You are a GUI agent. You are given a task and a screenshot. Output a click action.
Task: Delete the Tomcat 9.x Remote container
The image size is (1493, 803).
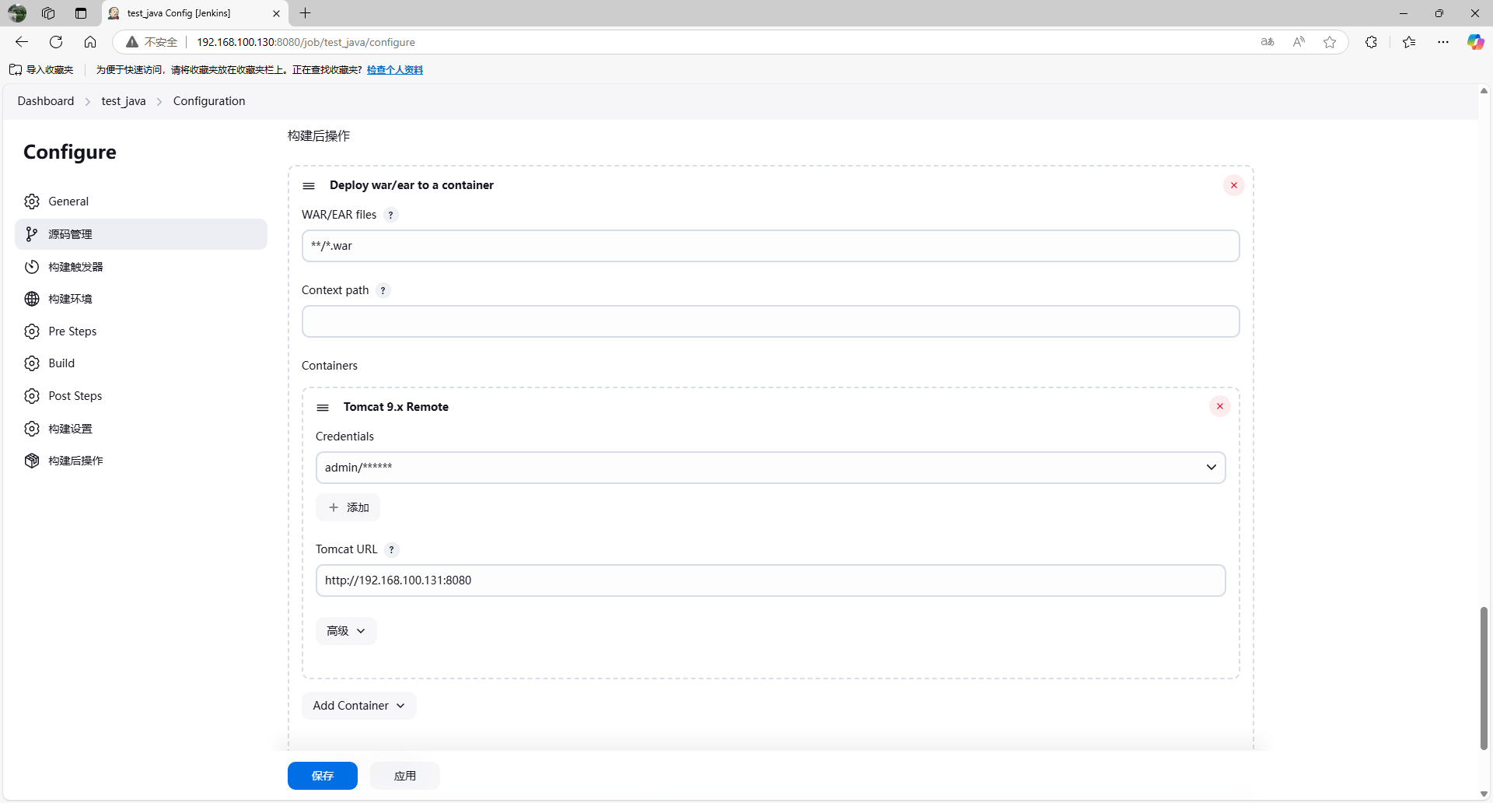1219,406
